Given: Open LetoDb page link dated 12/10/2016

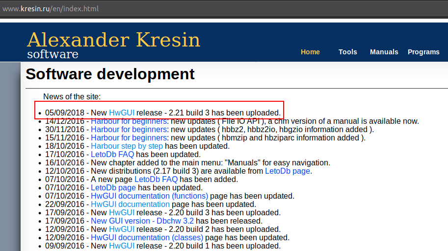Looking at the screenshot, I should tap(288, 171).
